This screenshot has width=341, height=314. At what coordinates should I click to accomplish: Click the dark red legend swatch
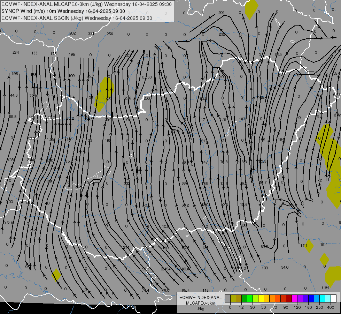[289, 298]
